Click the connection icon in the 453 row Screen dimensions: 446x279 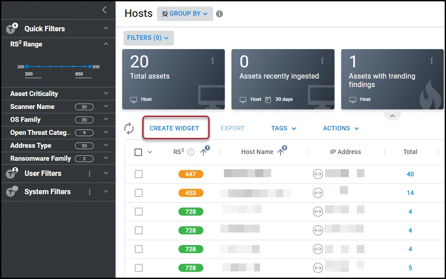[x=318, y=193]
